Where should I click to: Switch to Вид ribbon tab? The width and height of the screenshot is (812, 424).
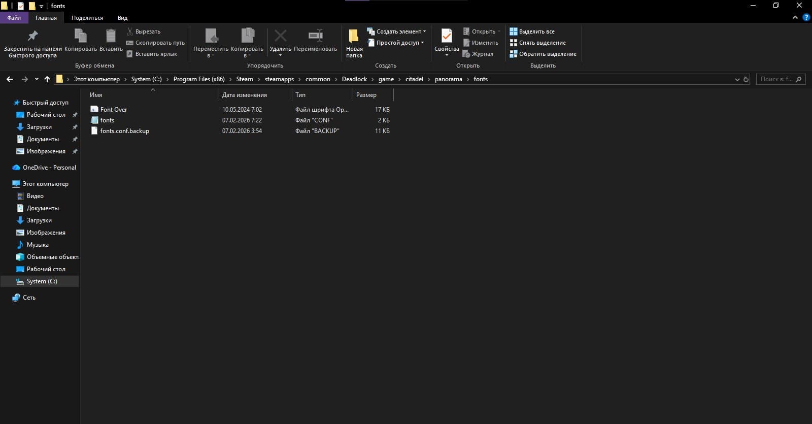(x=123, y=18)
